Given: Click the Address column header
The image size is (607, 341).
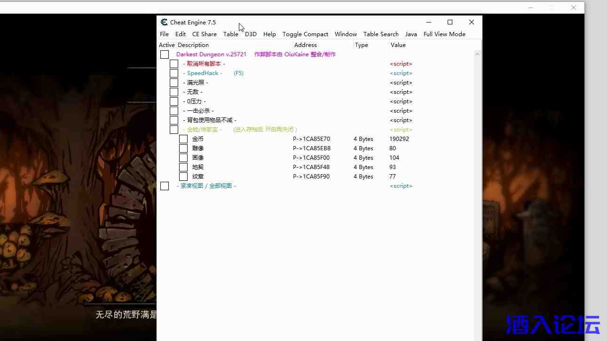Looking at the screenshot, I should pyautogui.click(x=306, y=45).
